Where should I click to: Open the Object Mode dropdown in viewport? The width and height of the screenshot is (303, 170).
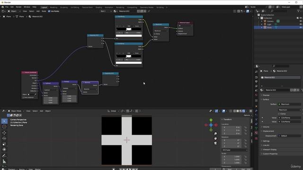16,111
